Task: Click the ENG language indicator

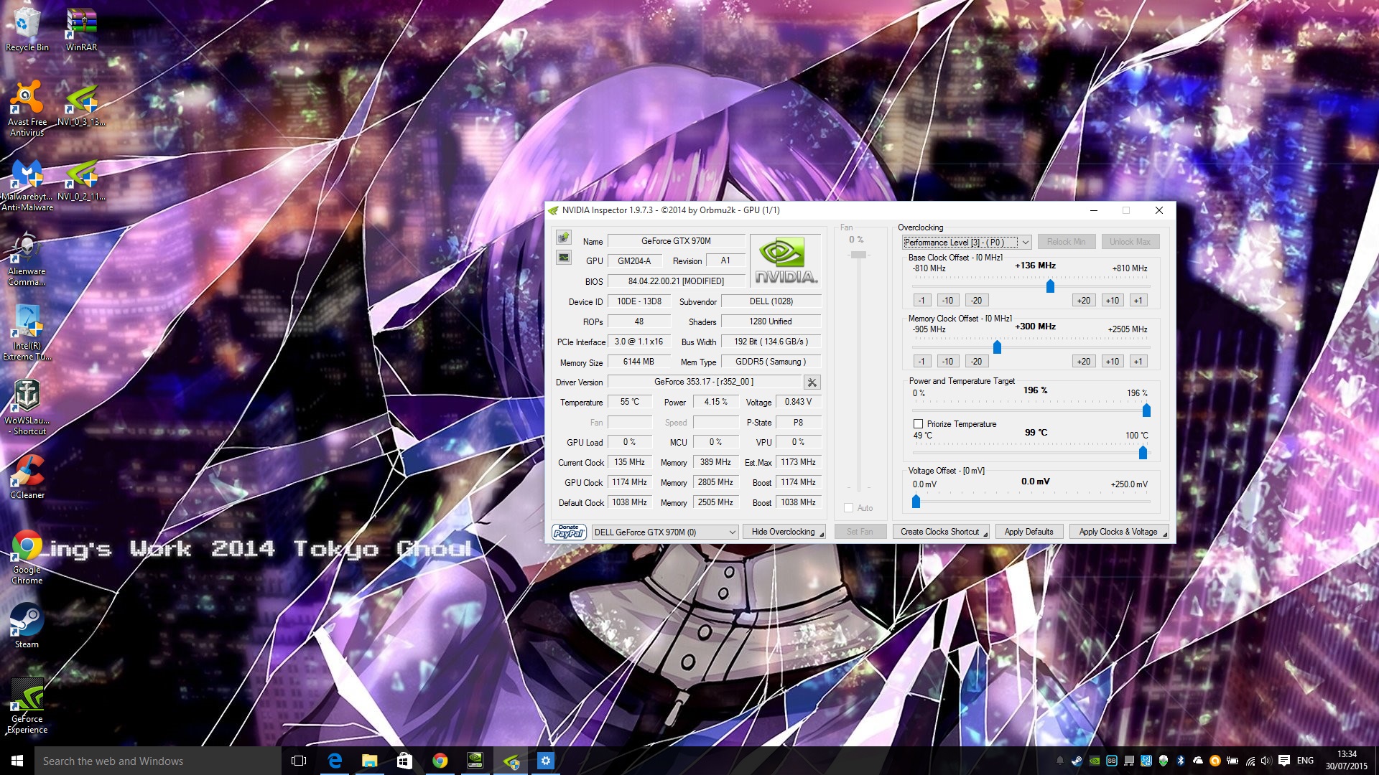Action: click(1306, 761)
